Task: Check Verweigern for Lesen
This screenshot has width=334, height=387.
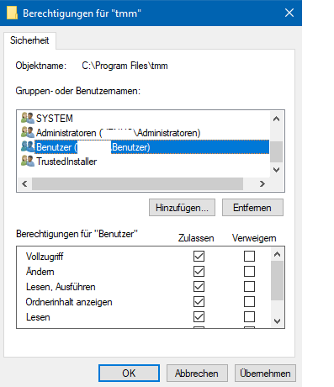Action: 249,317
